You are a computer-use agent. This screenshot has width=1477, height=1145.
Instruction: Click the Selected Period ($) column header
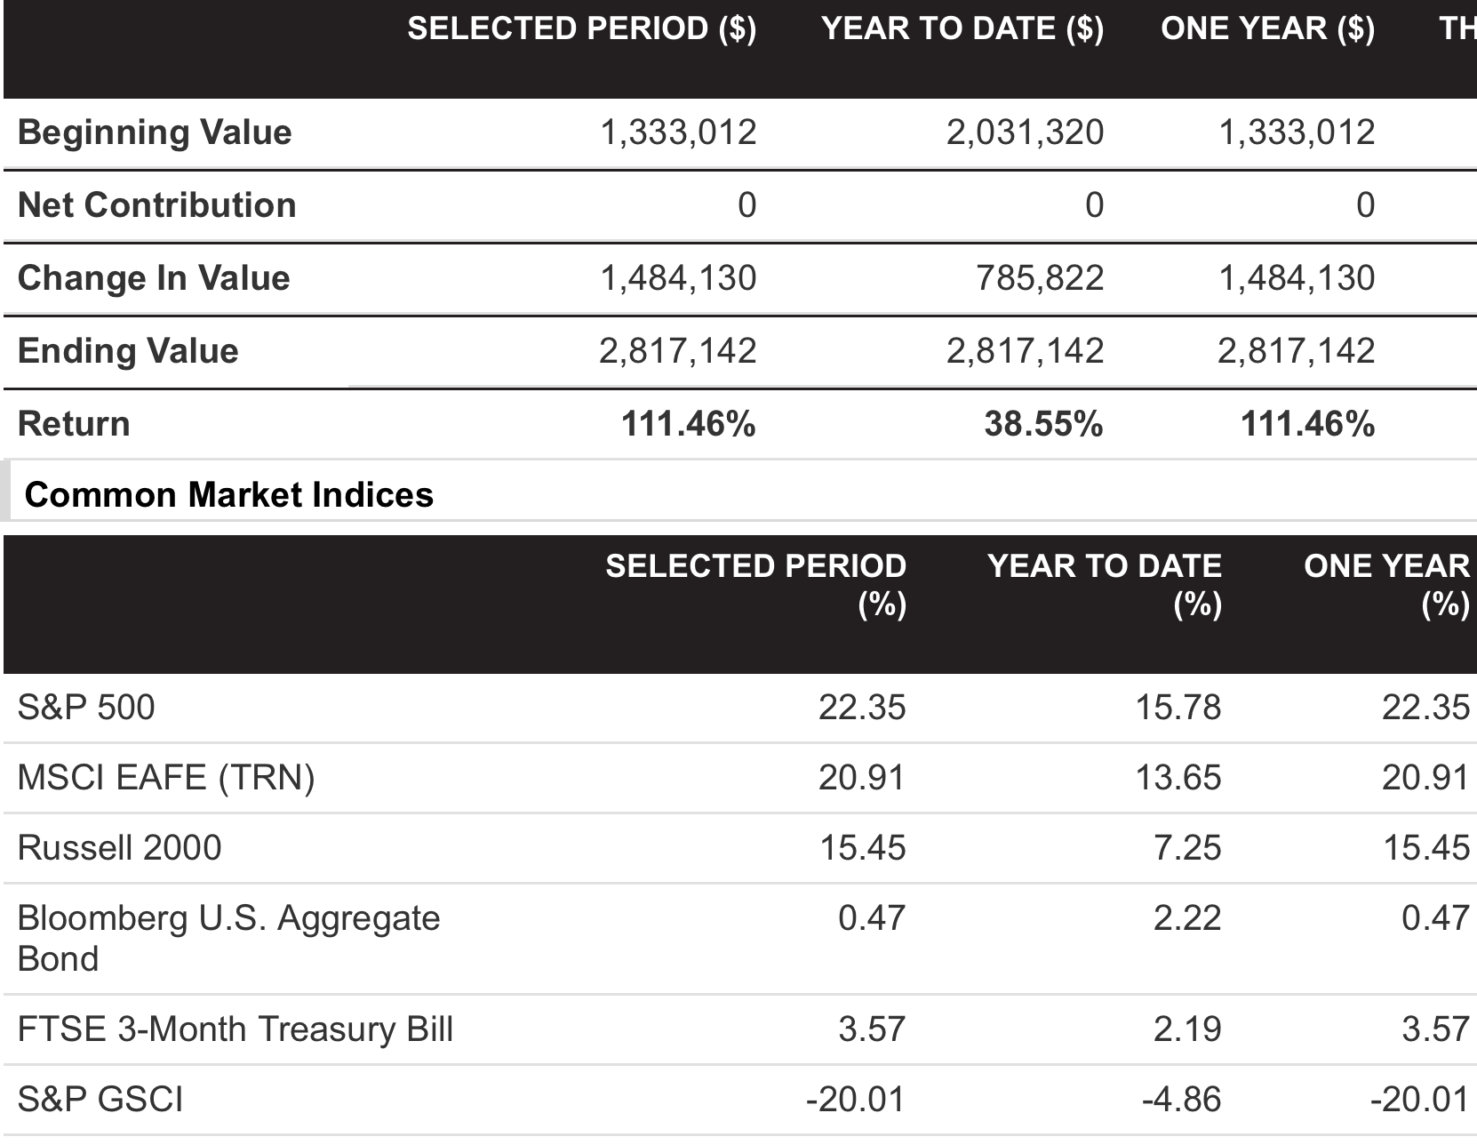tap(582, 28)
